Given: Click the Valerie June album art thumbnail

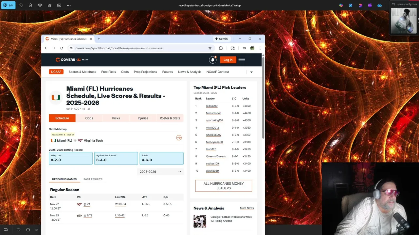Looking at the screenshot, I should 403,21.
